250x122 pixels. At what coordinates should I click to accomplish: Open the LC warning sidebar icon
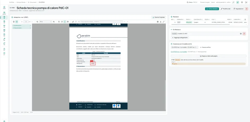click(x=4, y=49)
